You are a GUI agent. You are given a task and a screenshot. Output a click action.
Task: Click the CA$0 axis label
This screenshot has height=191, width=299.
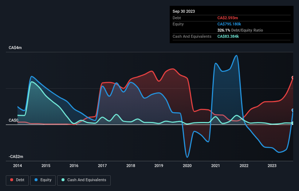tap(13, 120)
